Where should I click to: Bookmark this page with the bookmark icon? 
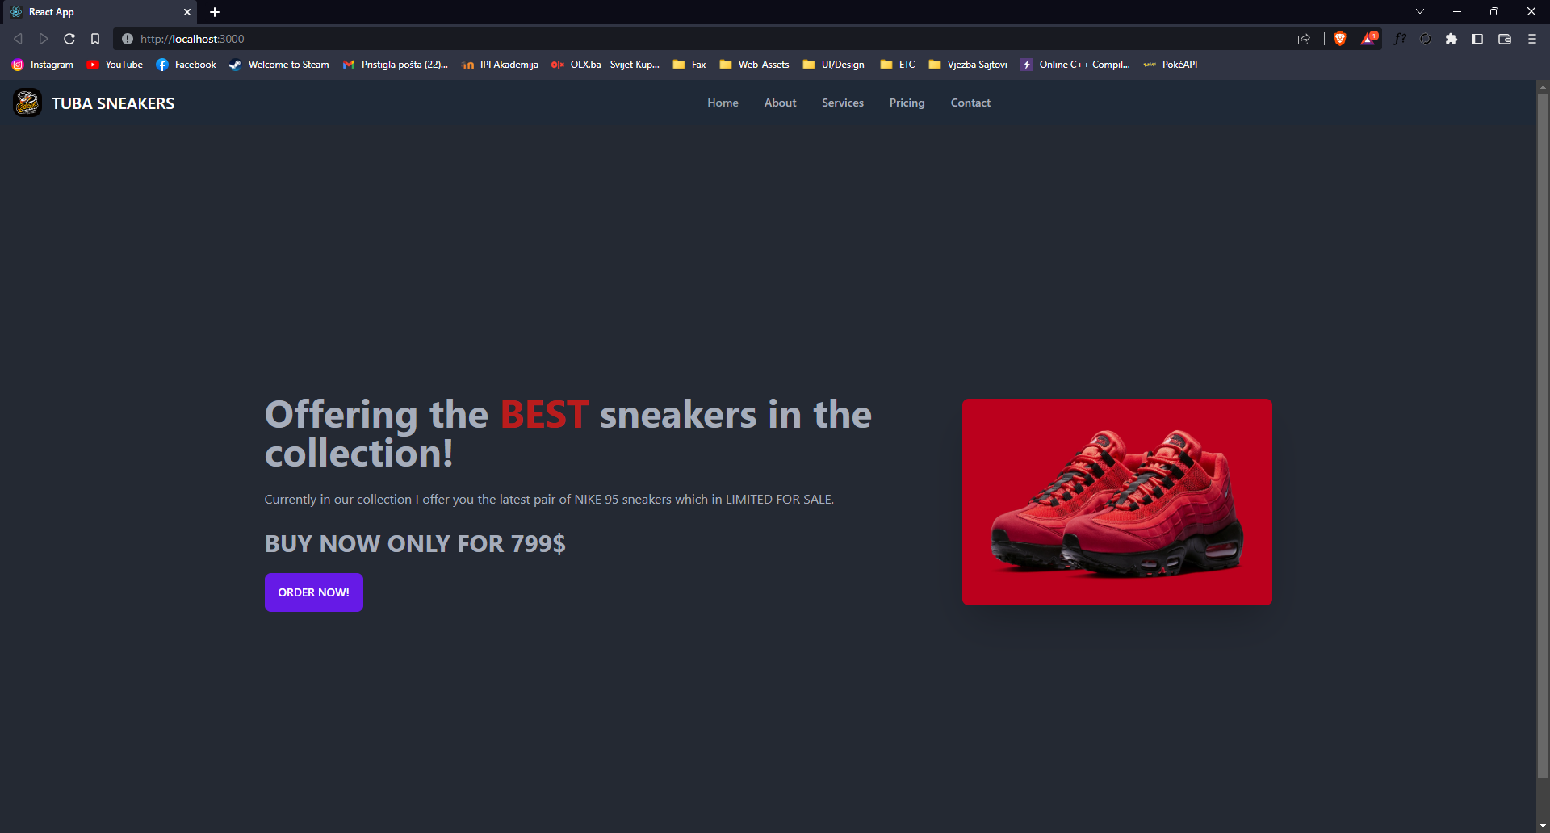(x=95, y=39)
